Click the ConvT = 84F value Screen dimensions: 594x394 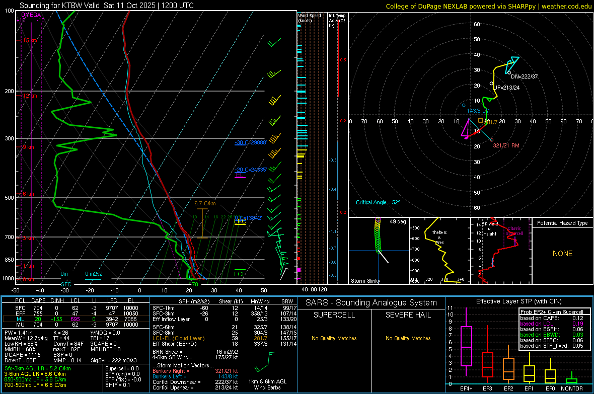click(x=68, y=344)
